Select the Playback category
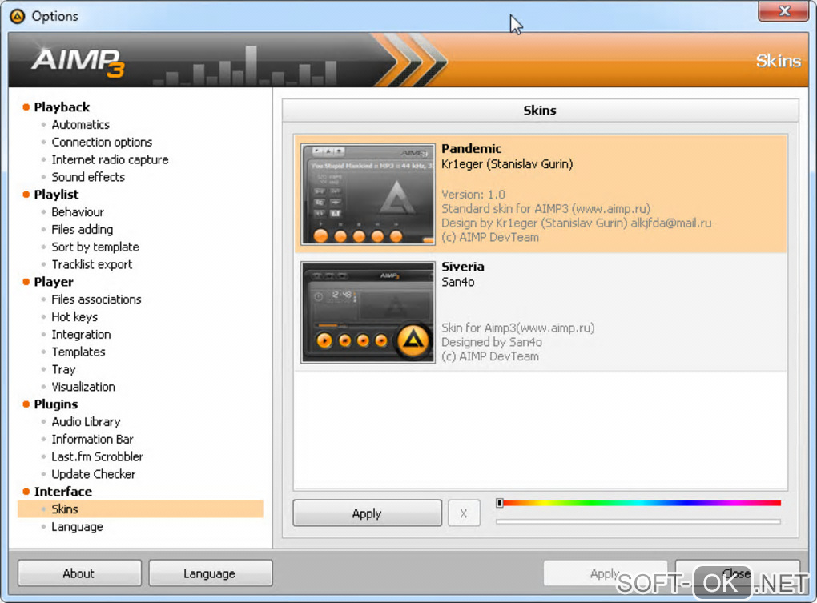817x603 pixels. (62, 107)
